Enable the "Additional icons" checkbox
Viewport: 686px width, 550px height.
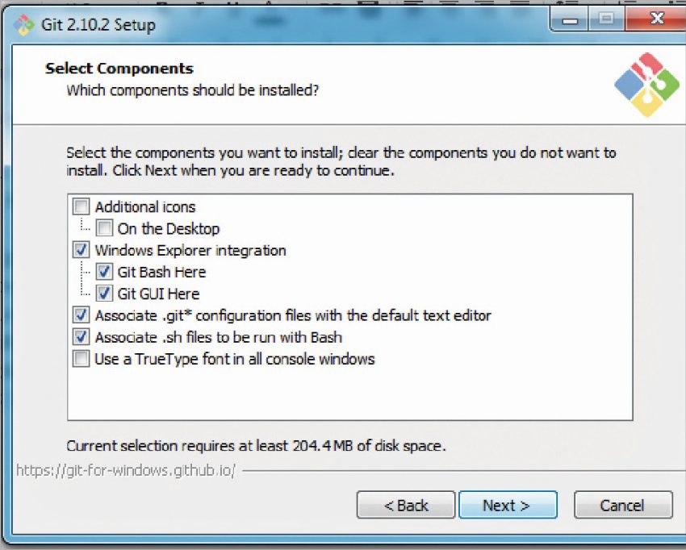point(81,206)
